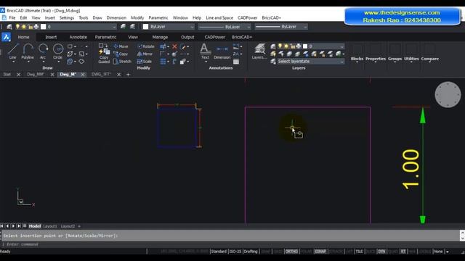Open the Dimension menu
This screenshot has width=465, height=261.
[x=116, y=17]
